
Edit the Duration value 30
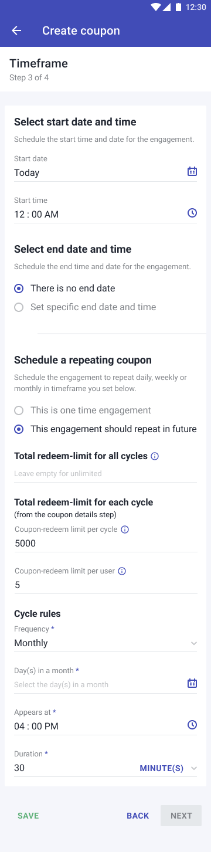73,768
